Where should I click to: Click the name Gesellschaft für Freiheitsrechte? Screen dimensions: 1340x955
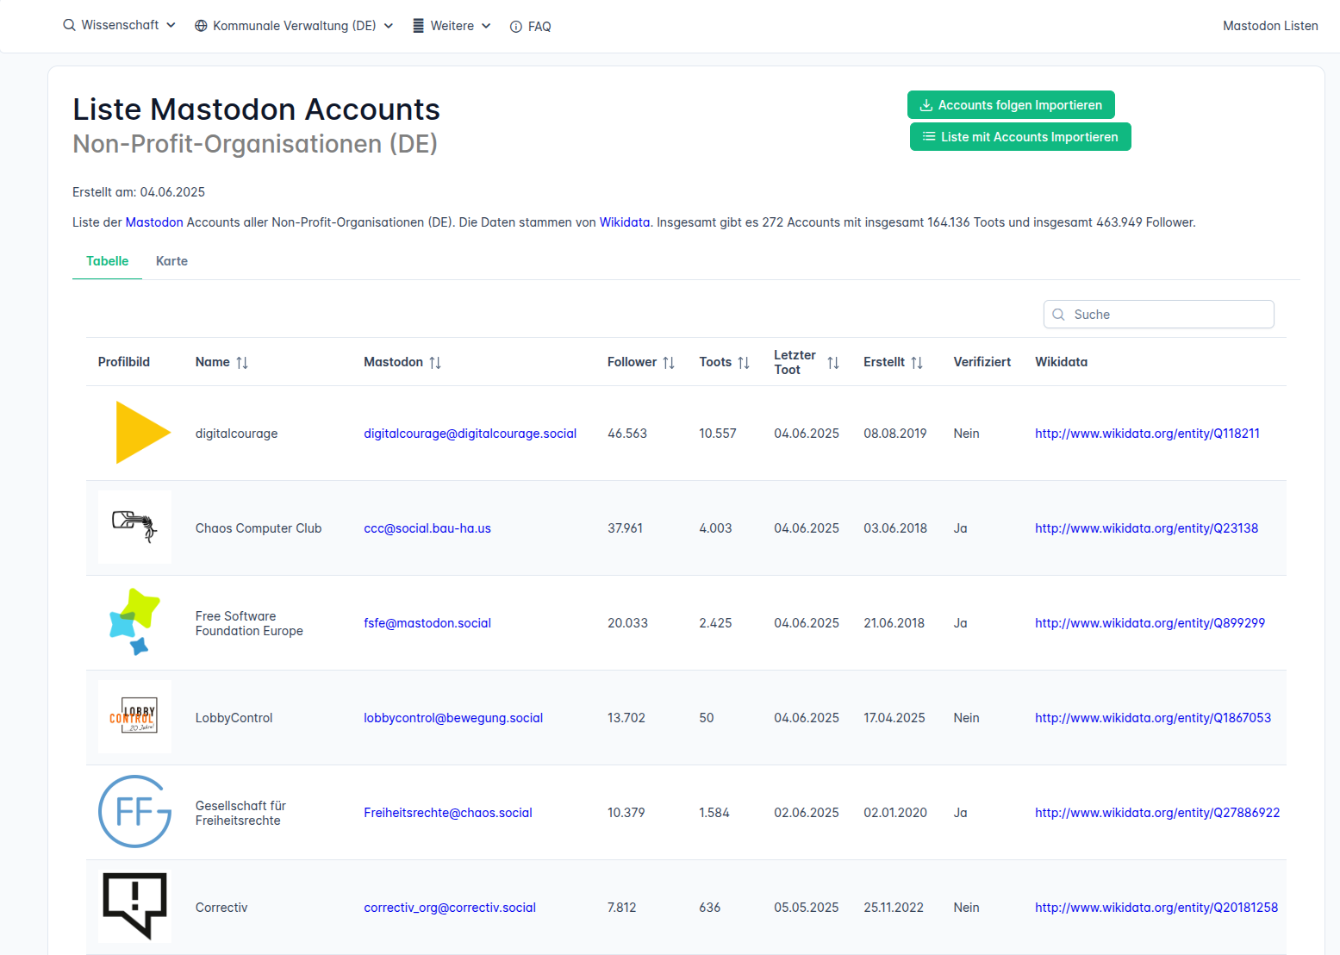[x=240, y=813]
